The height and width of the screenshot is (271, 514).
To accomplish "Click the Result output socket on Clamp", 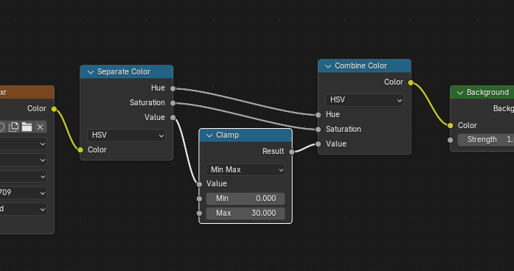I will pos(292,152).
